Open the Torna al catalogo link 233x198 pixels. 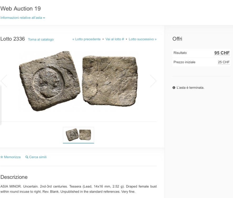pyautogui.click(x=41, y=39)
